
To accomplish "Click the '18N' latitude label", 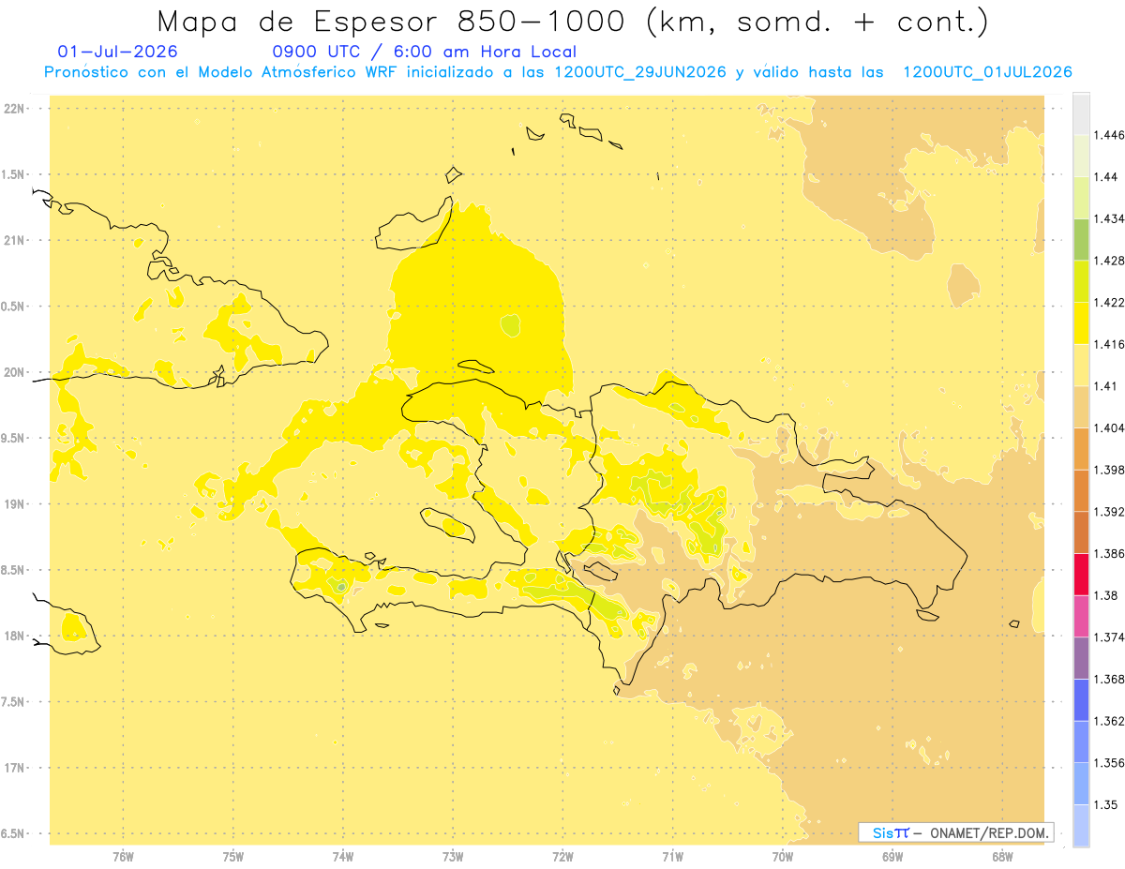I will (15, 636).
